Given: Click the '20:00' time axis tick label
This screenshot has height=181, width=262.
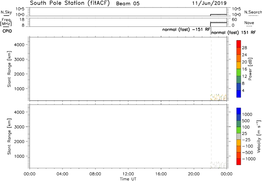Looking at the screenshot, I should pyautogui.click(x=194, y=174).
